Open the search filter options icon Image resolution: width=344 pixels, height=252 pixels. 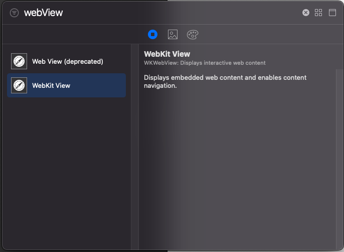[x=14, y=13]
